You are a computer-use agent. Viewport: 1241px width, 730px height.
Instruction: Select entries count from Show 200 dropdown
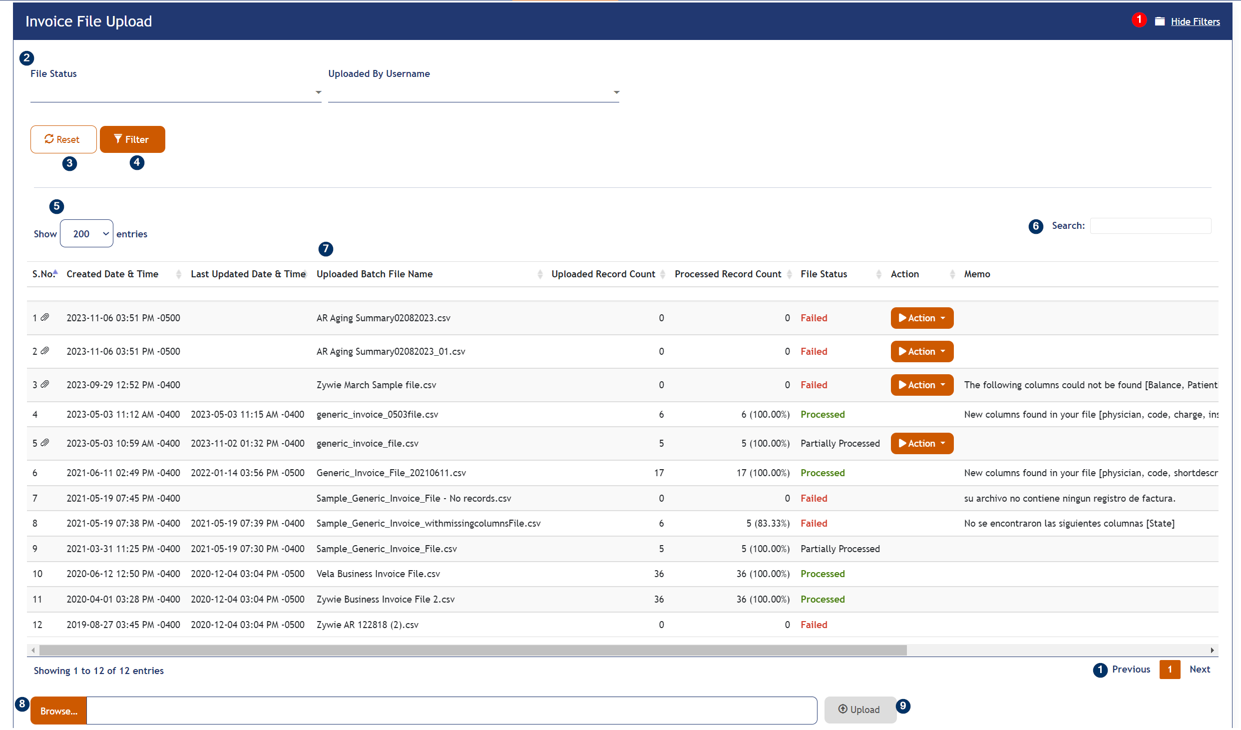(86, 234)
